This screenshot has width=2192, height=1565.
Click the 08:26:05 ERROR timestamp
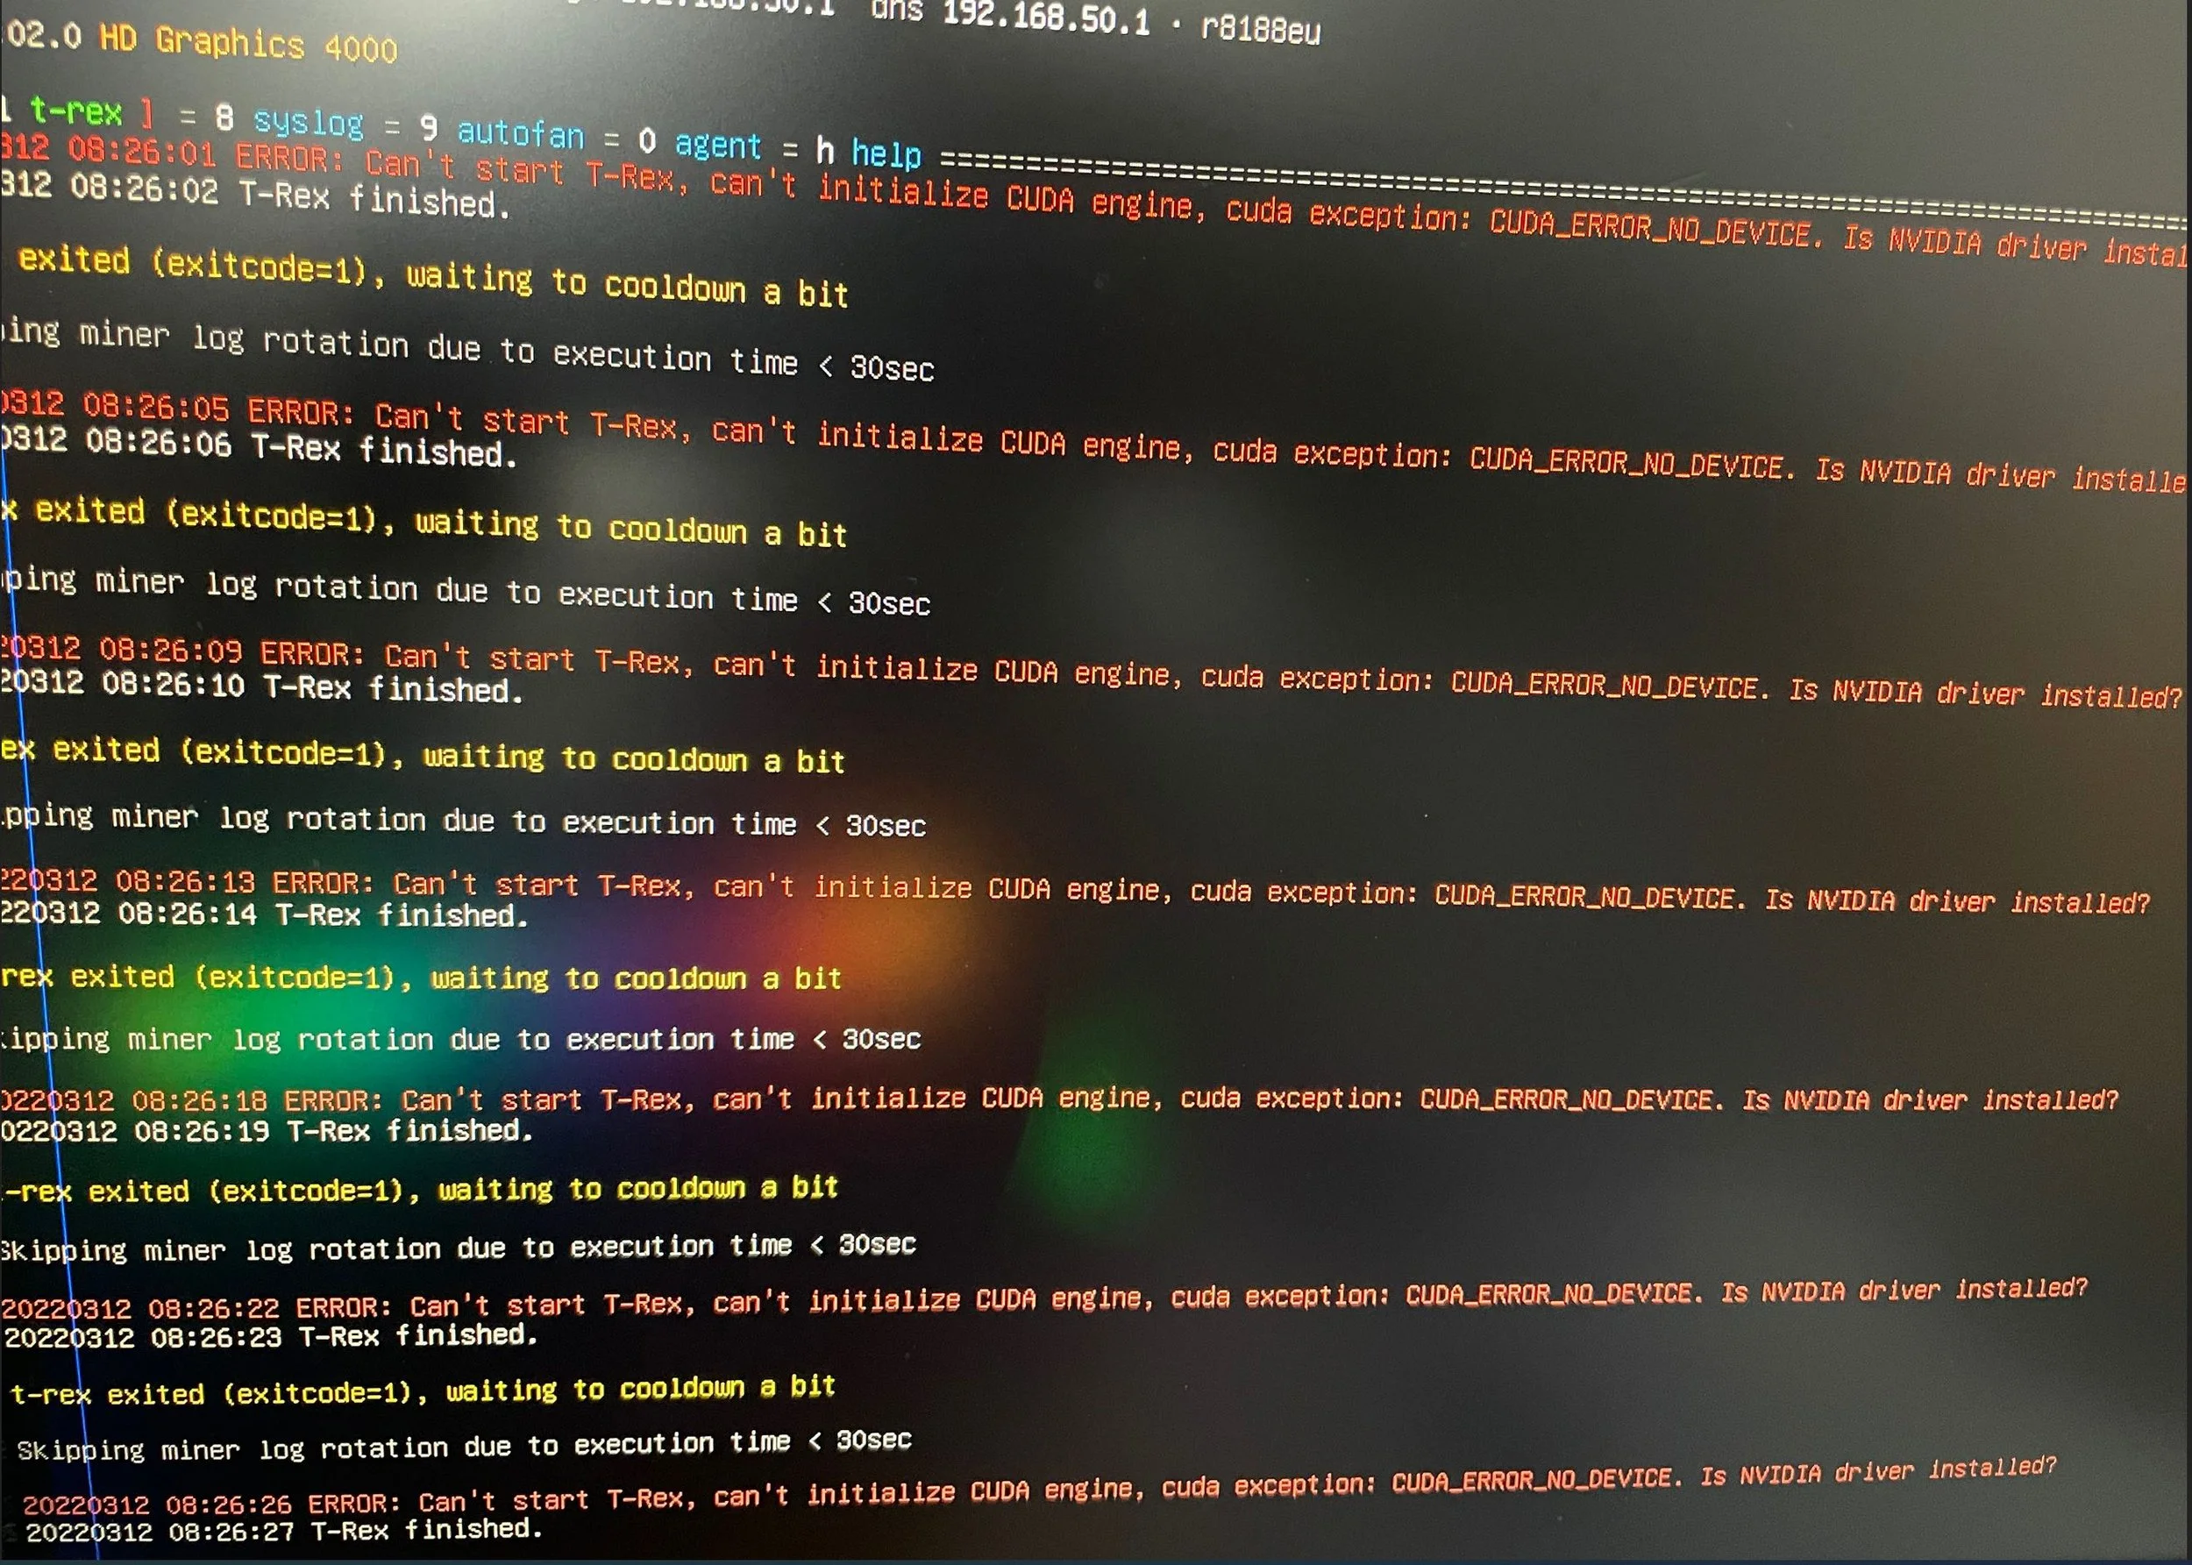[x=156, y=407]
